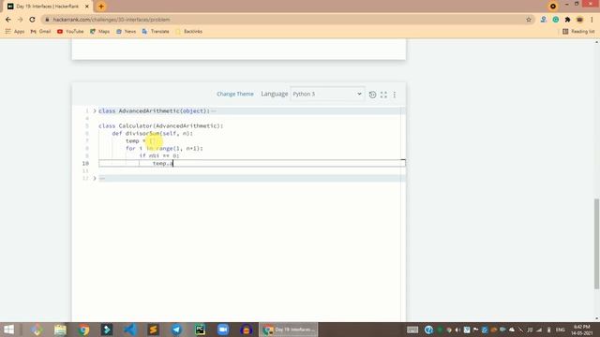600x337 pixels.
Task: Open the Grammarly extension icon
Action: pyautogui.click(x=556, y=20)
